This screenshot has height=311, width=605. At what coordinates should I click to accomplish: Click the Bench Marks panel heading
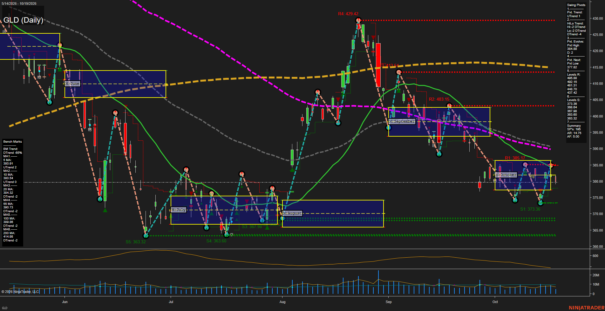coord(13,142)
